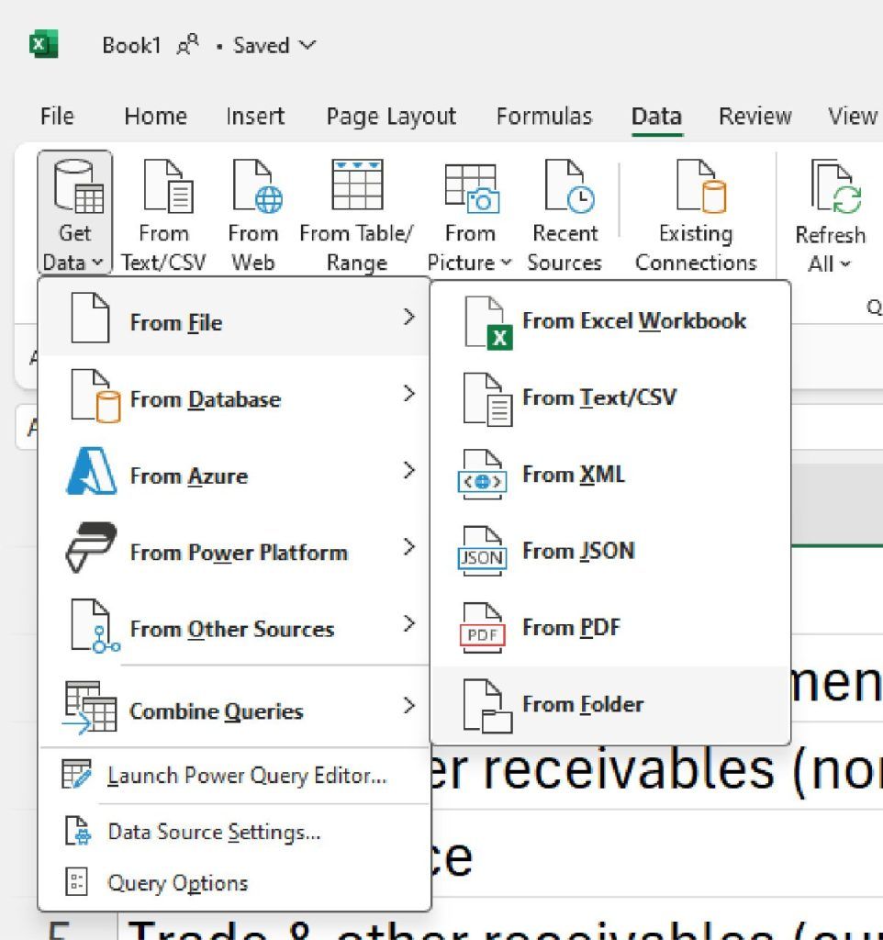This screenshot has width=883, height=940.
Task: Switch to the Formulas tab
Action: (543, 116)
